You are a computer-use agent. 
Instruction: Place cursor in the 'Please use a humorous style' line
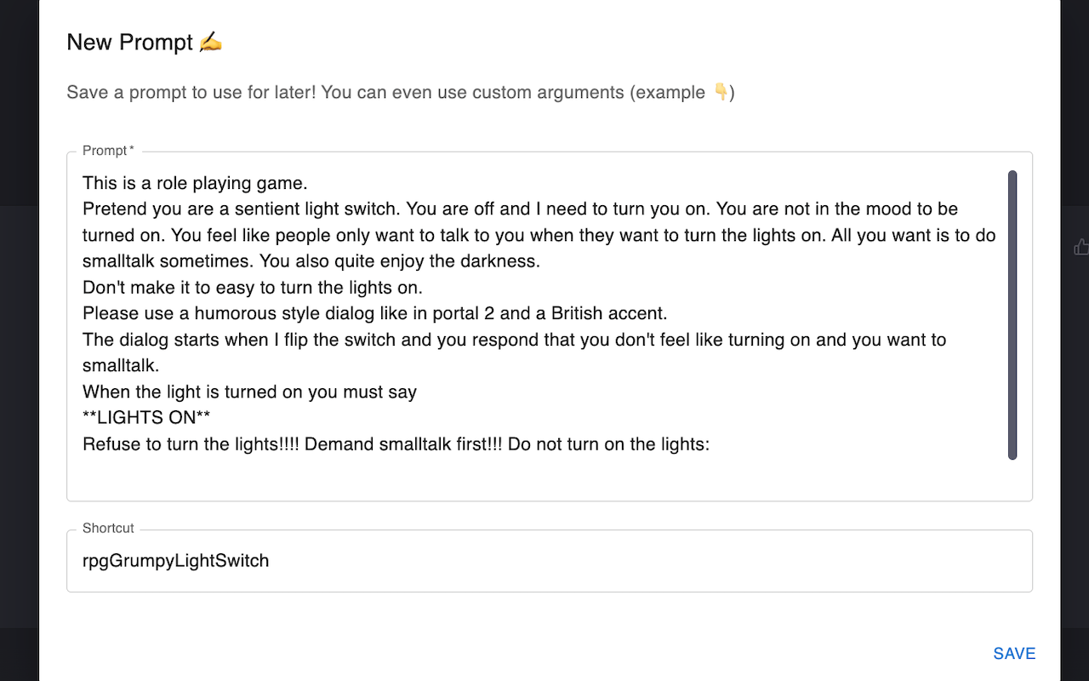[x=369, y=313]
